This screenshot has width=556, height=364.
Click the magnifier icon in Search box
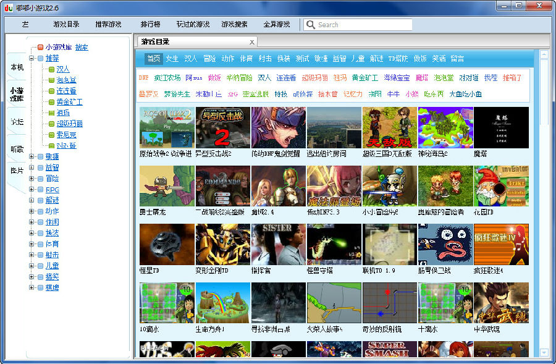[311, 25]
